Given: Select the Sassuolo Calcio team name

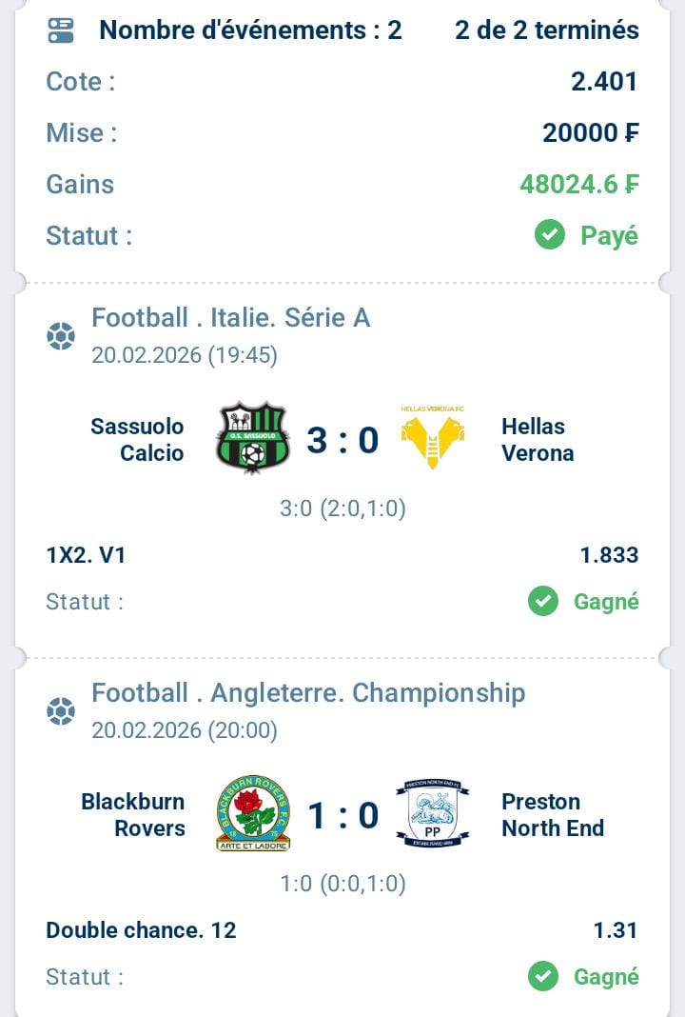Looking at the screenshot, I should pos(138,439).
